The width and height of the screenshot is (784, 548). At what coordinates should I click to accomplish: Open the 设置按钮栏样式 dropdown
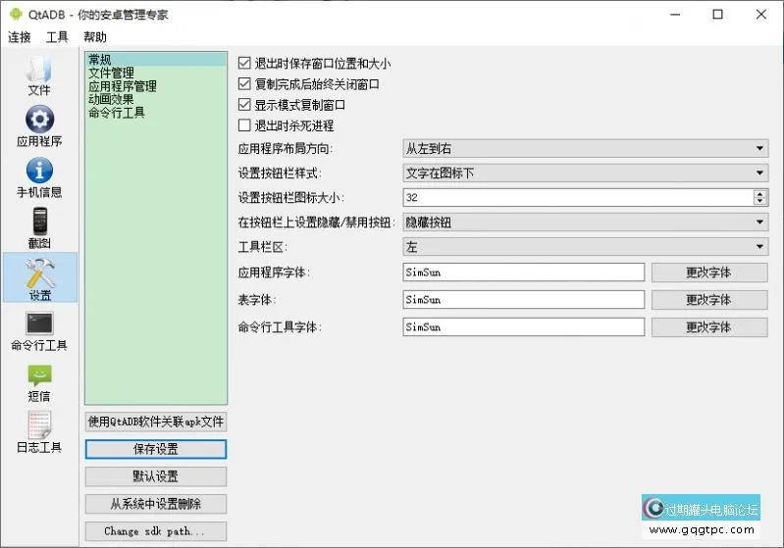coord(585,174)
